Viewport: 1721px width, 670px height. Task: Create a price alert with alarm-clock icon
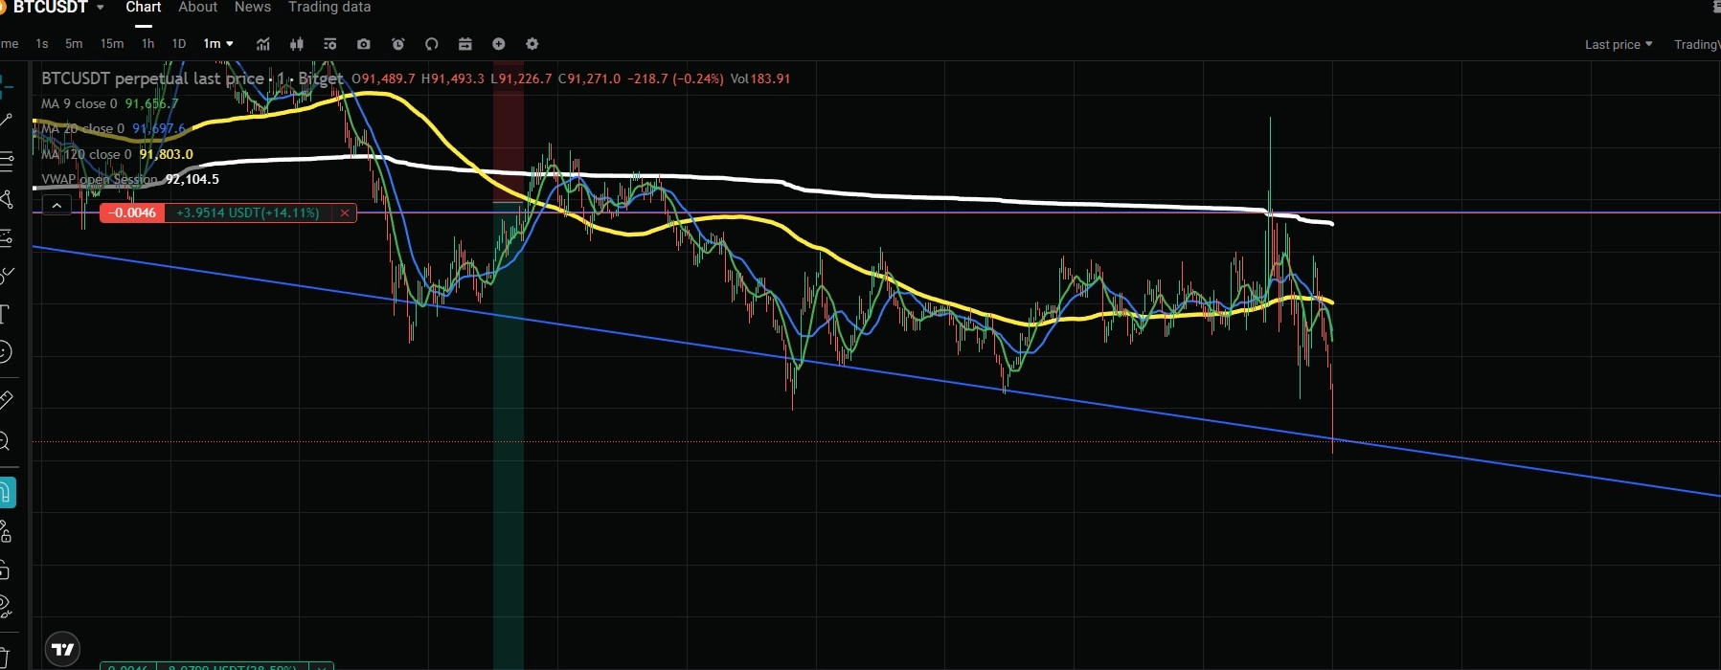pyautogui.click(x=398, y=44)
